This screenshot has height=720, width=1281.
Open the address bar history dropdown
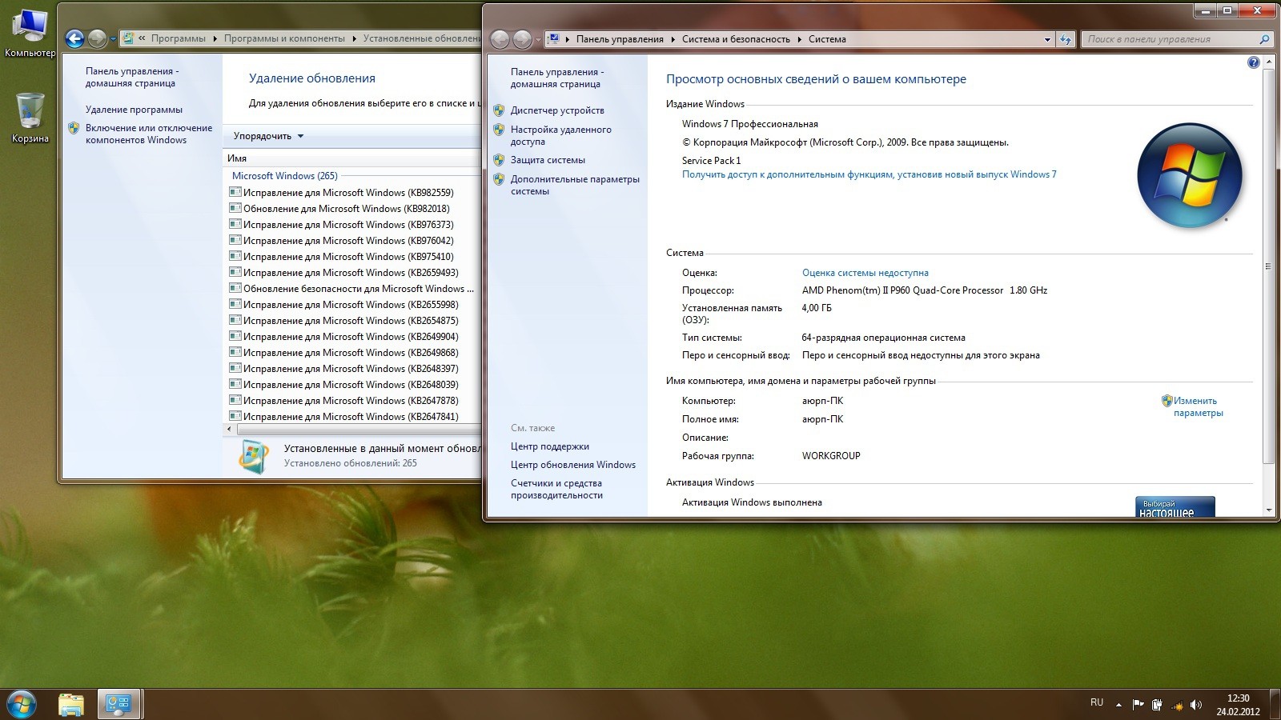point(1047,39)
